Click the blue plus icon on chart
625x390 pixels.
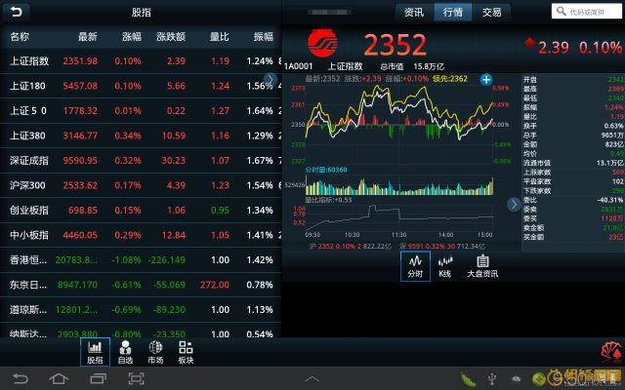pos(486,80)
